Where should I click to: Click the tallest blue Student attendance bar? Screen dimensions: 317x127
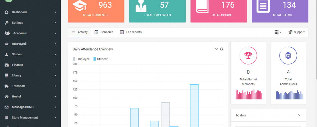point(194,106)
